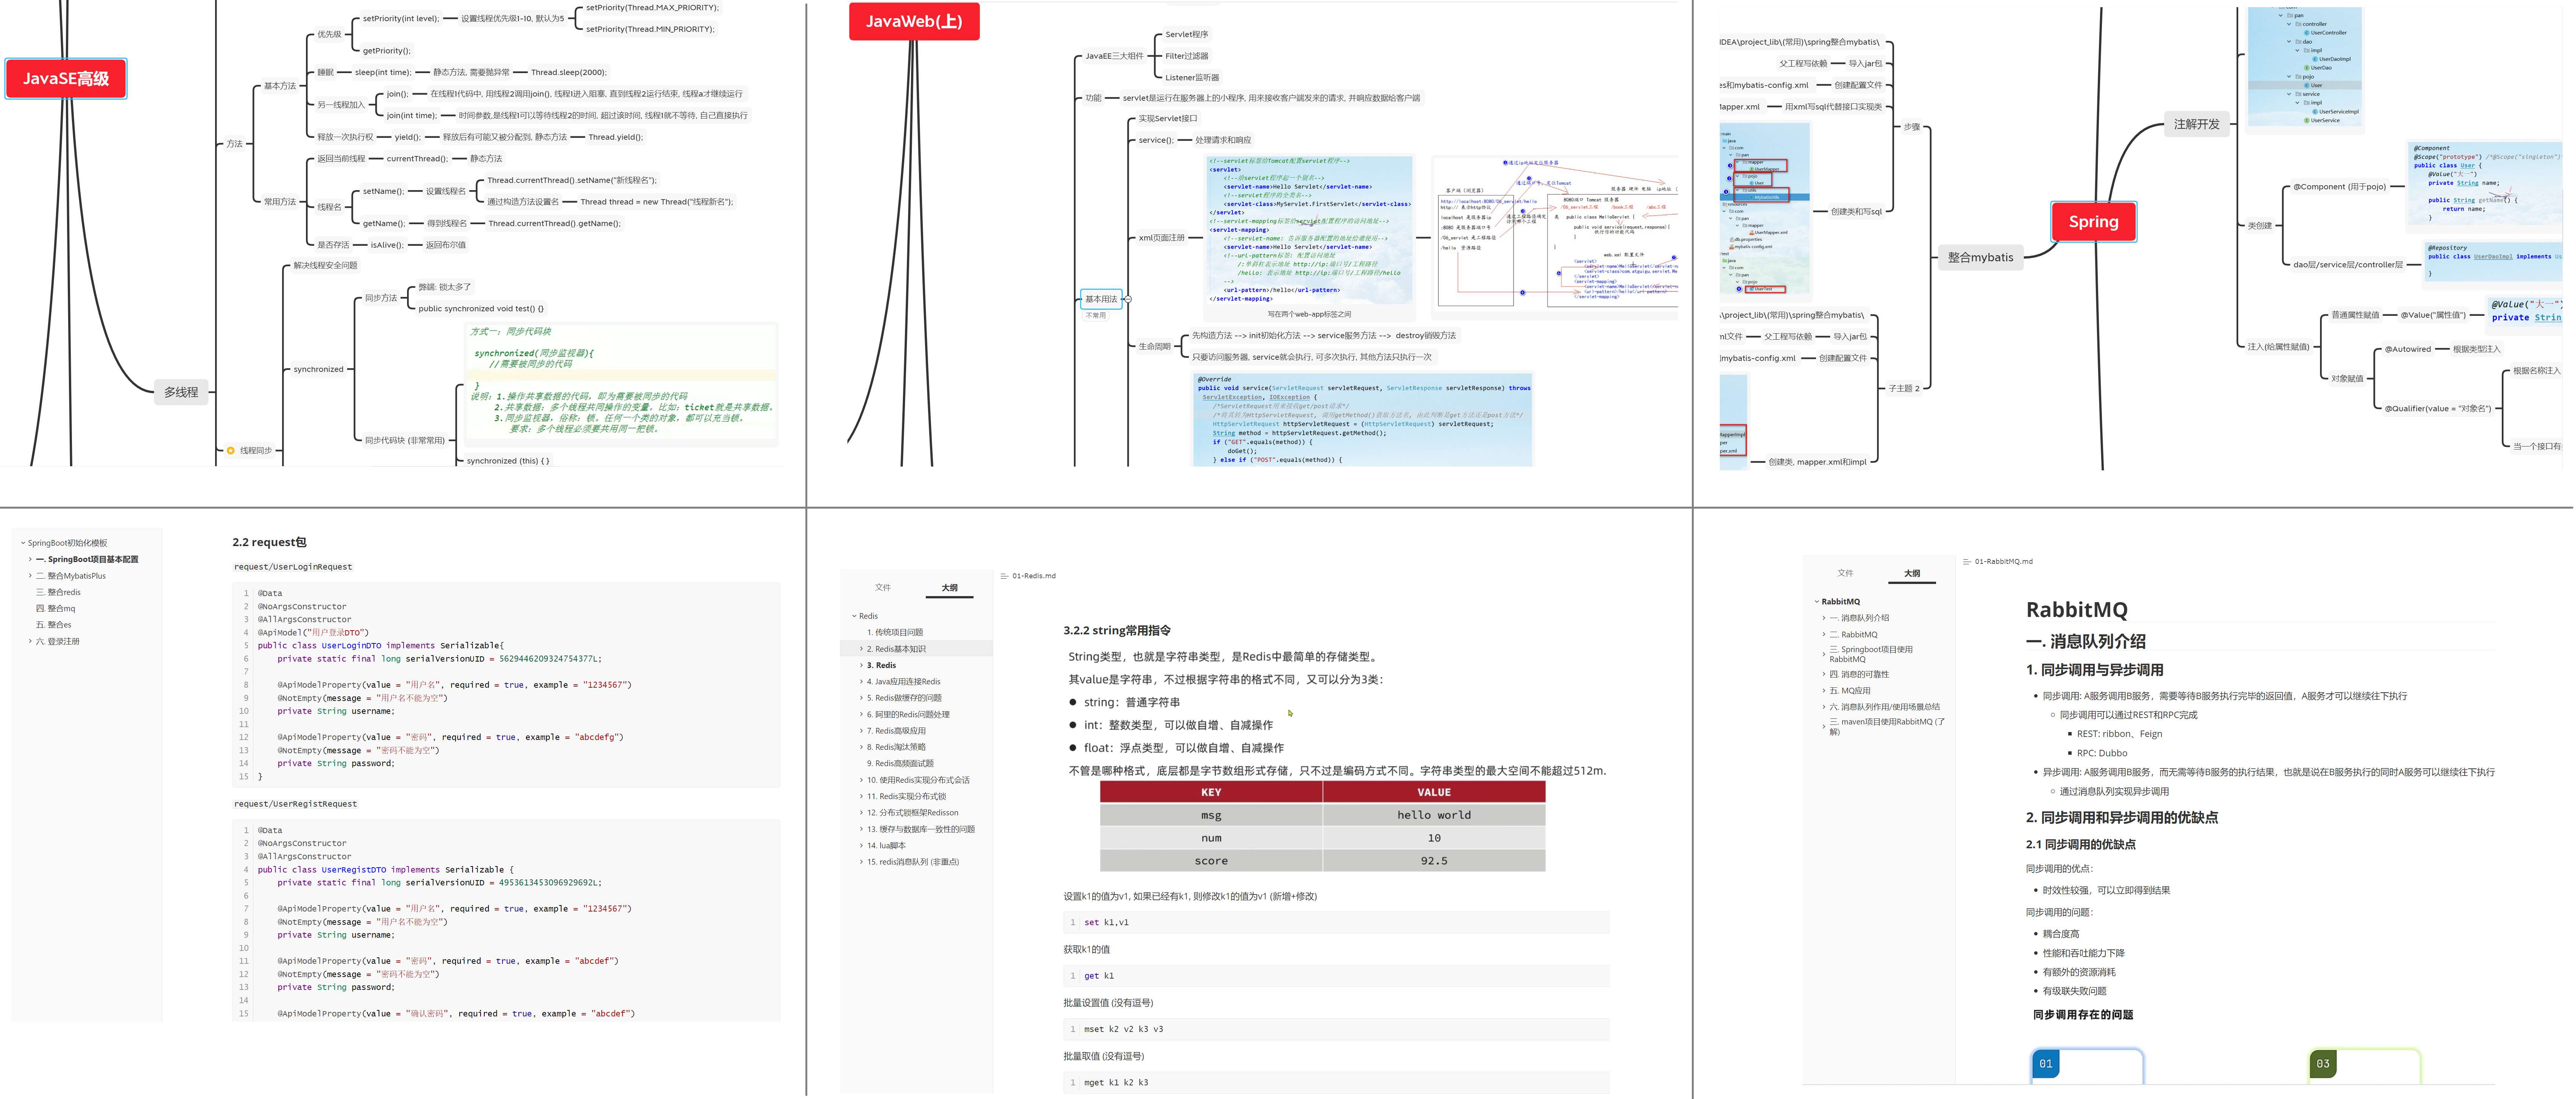The image size is (2576, 1099).
Task: Jump to 1. 传统项目问题 in the Redis outline
Action: click(x=895, y=633)
